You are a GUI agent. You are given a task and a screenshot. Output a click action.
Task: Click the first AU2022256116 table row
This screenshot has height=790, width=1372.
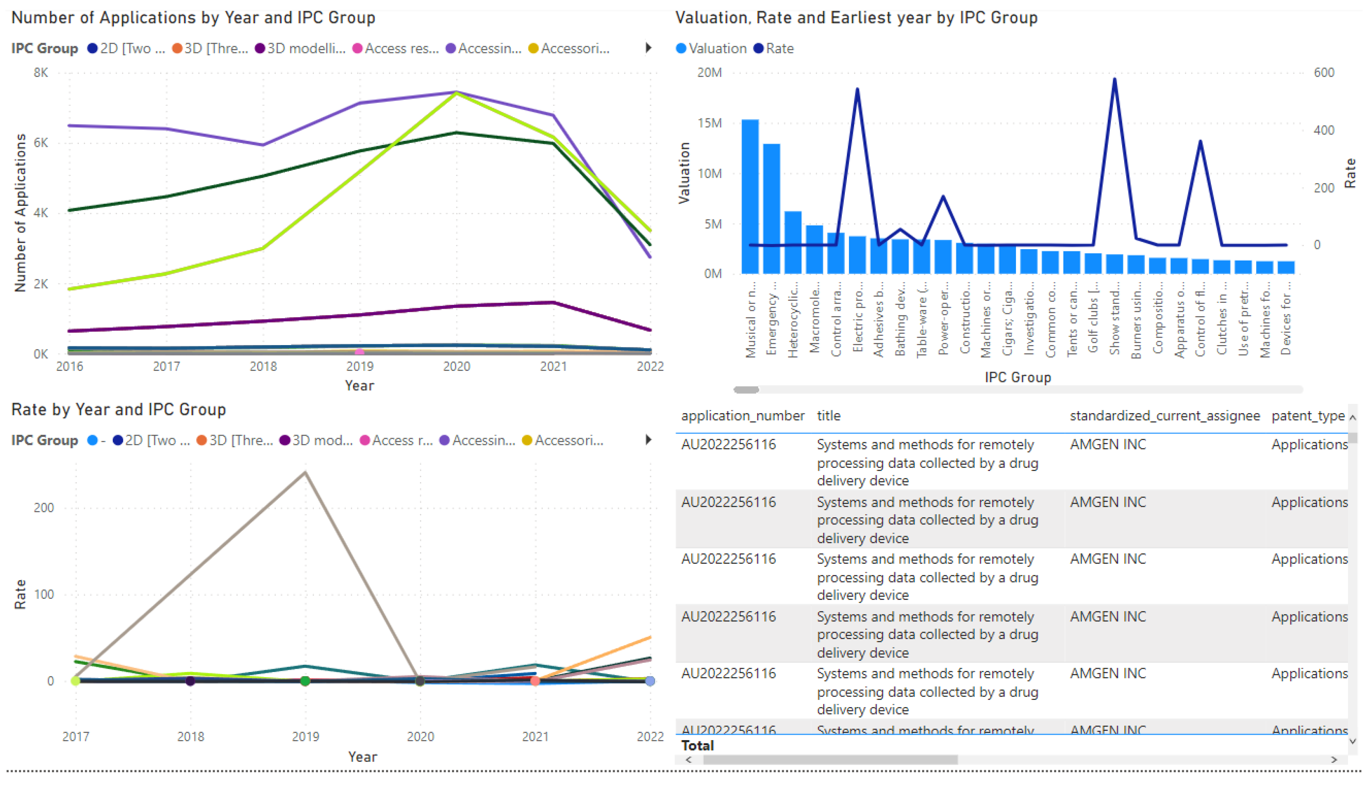[728, 445]
